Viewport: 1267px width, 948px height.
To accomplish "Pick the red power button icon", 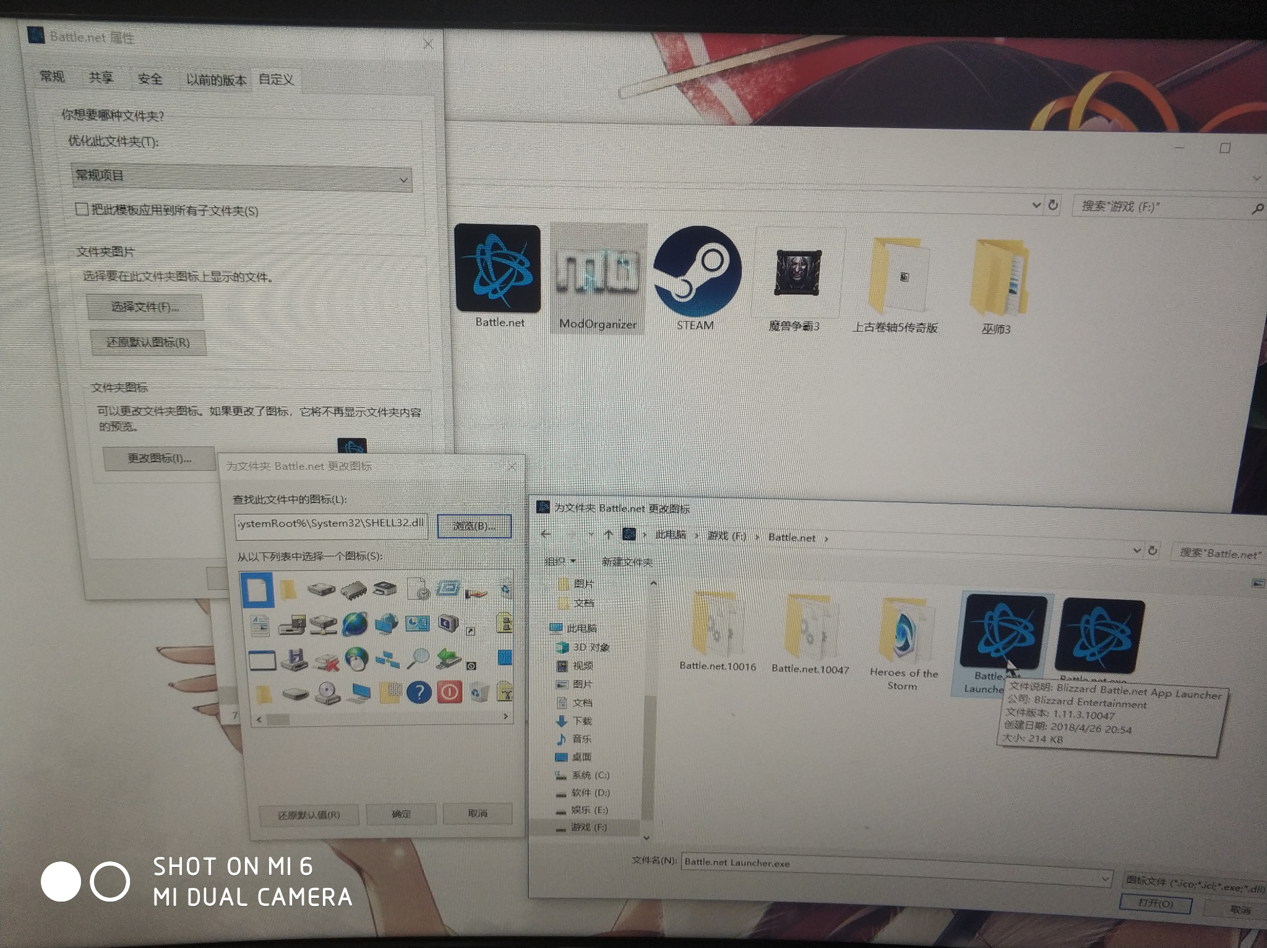I will 450,691.
